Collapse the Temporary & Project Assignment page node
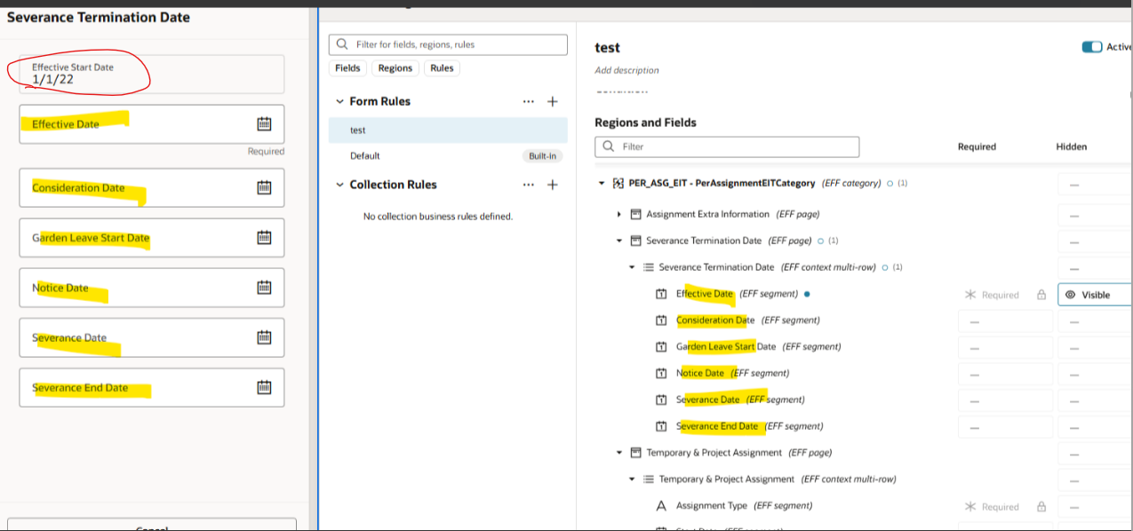This screenshot has width=1133, height=531. click(619, 453)
